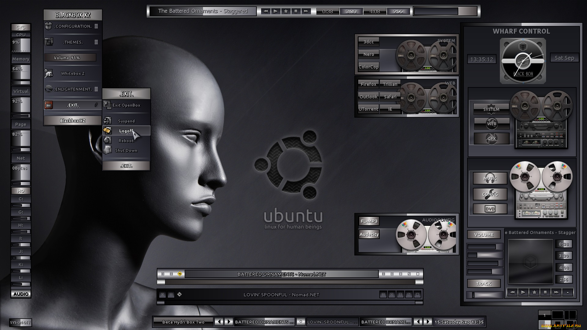Click the Logoff menu icon
Image resolution: width=587 pixels, height=330 pixels.
[x=107, y=130]
